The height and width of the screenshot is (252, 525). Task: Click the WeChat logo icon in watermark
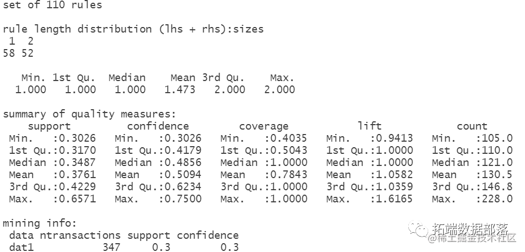(x=418, y=229)
